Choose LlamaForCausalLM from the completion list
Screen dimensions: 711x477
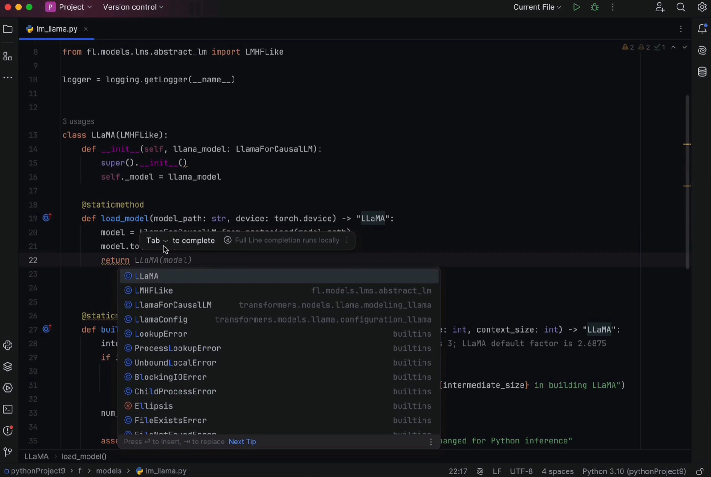(173, 305)
